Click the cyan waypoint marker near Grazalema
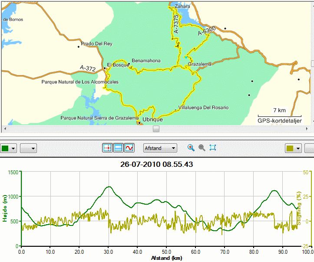 (x=186, y=57)
